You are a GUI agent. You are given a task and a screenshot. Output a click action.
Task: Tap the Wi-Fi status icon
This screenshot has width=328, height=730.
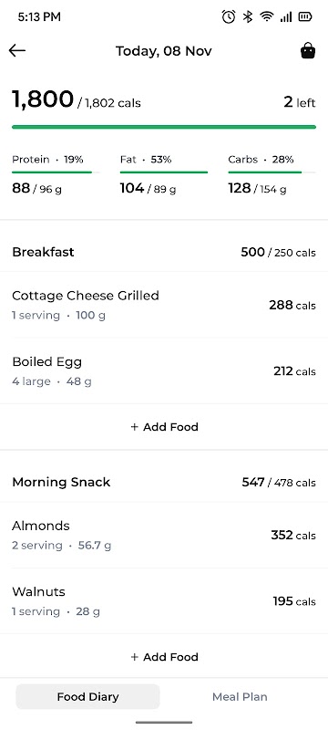[x=267, y=17]
